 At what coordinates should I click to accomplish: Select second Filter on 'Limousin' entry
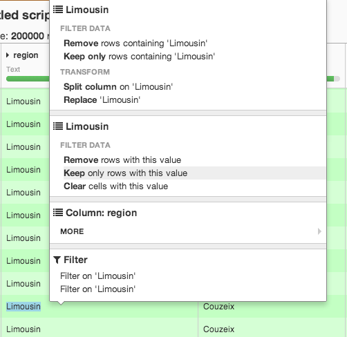(98, 289)
